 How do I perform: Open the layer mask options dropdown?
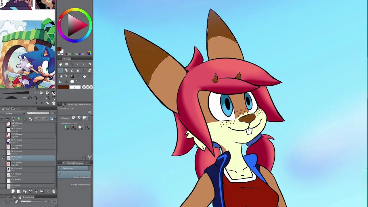[39, 119]
